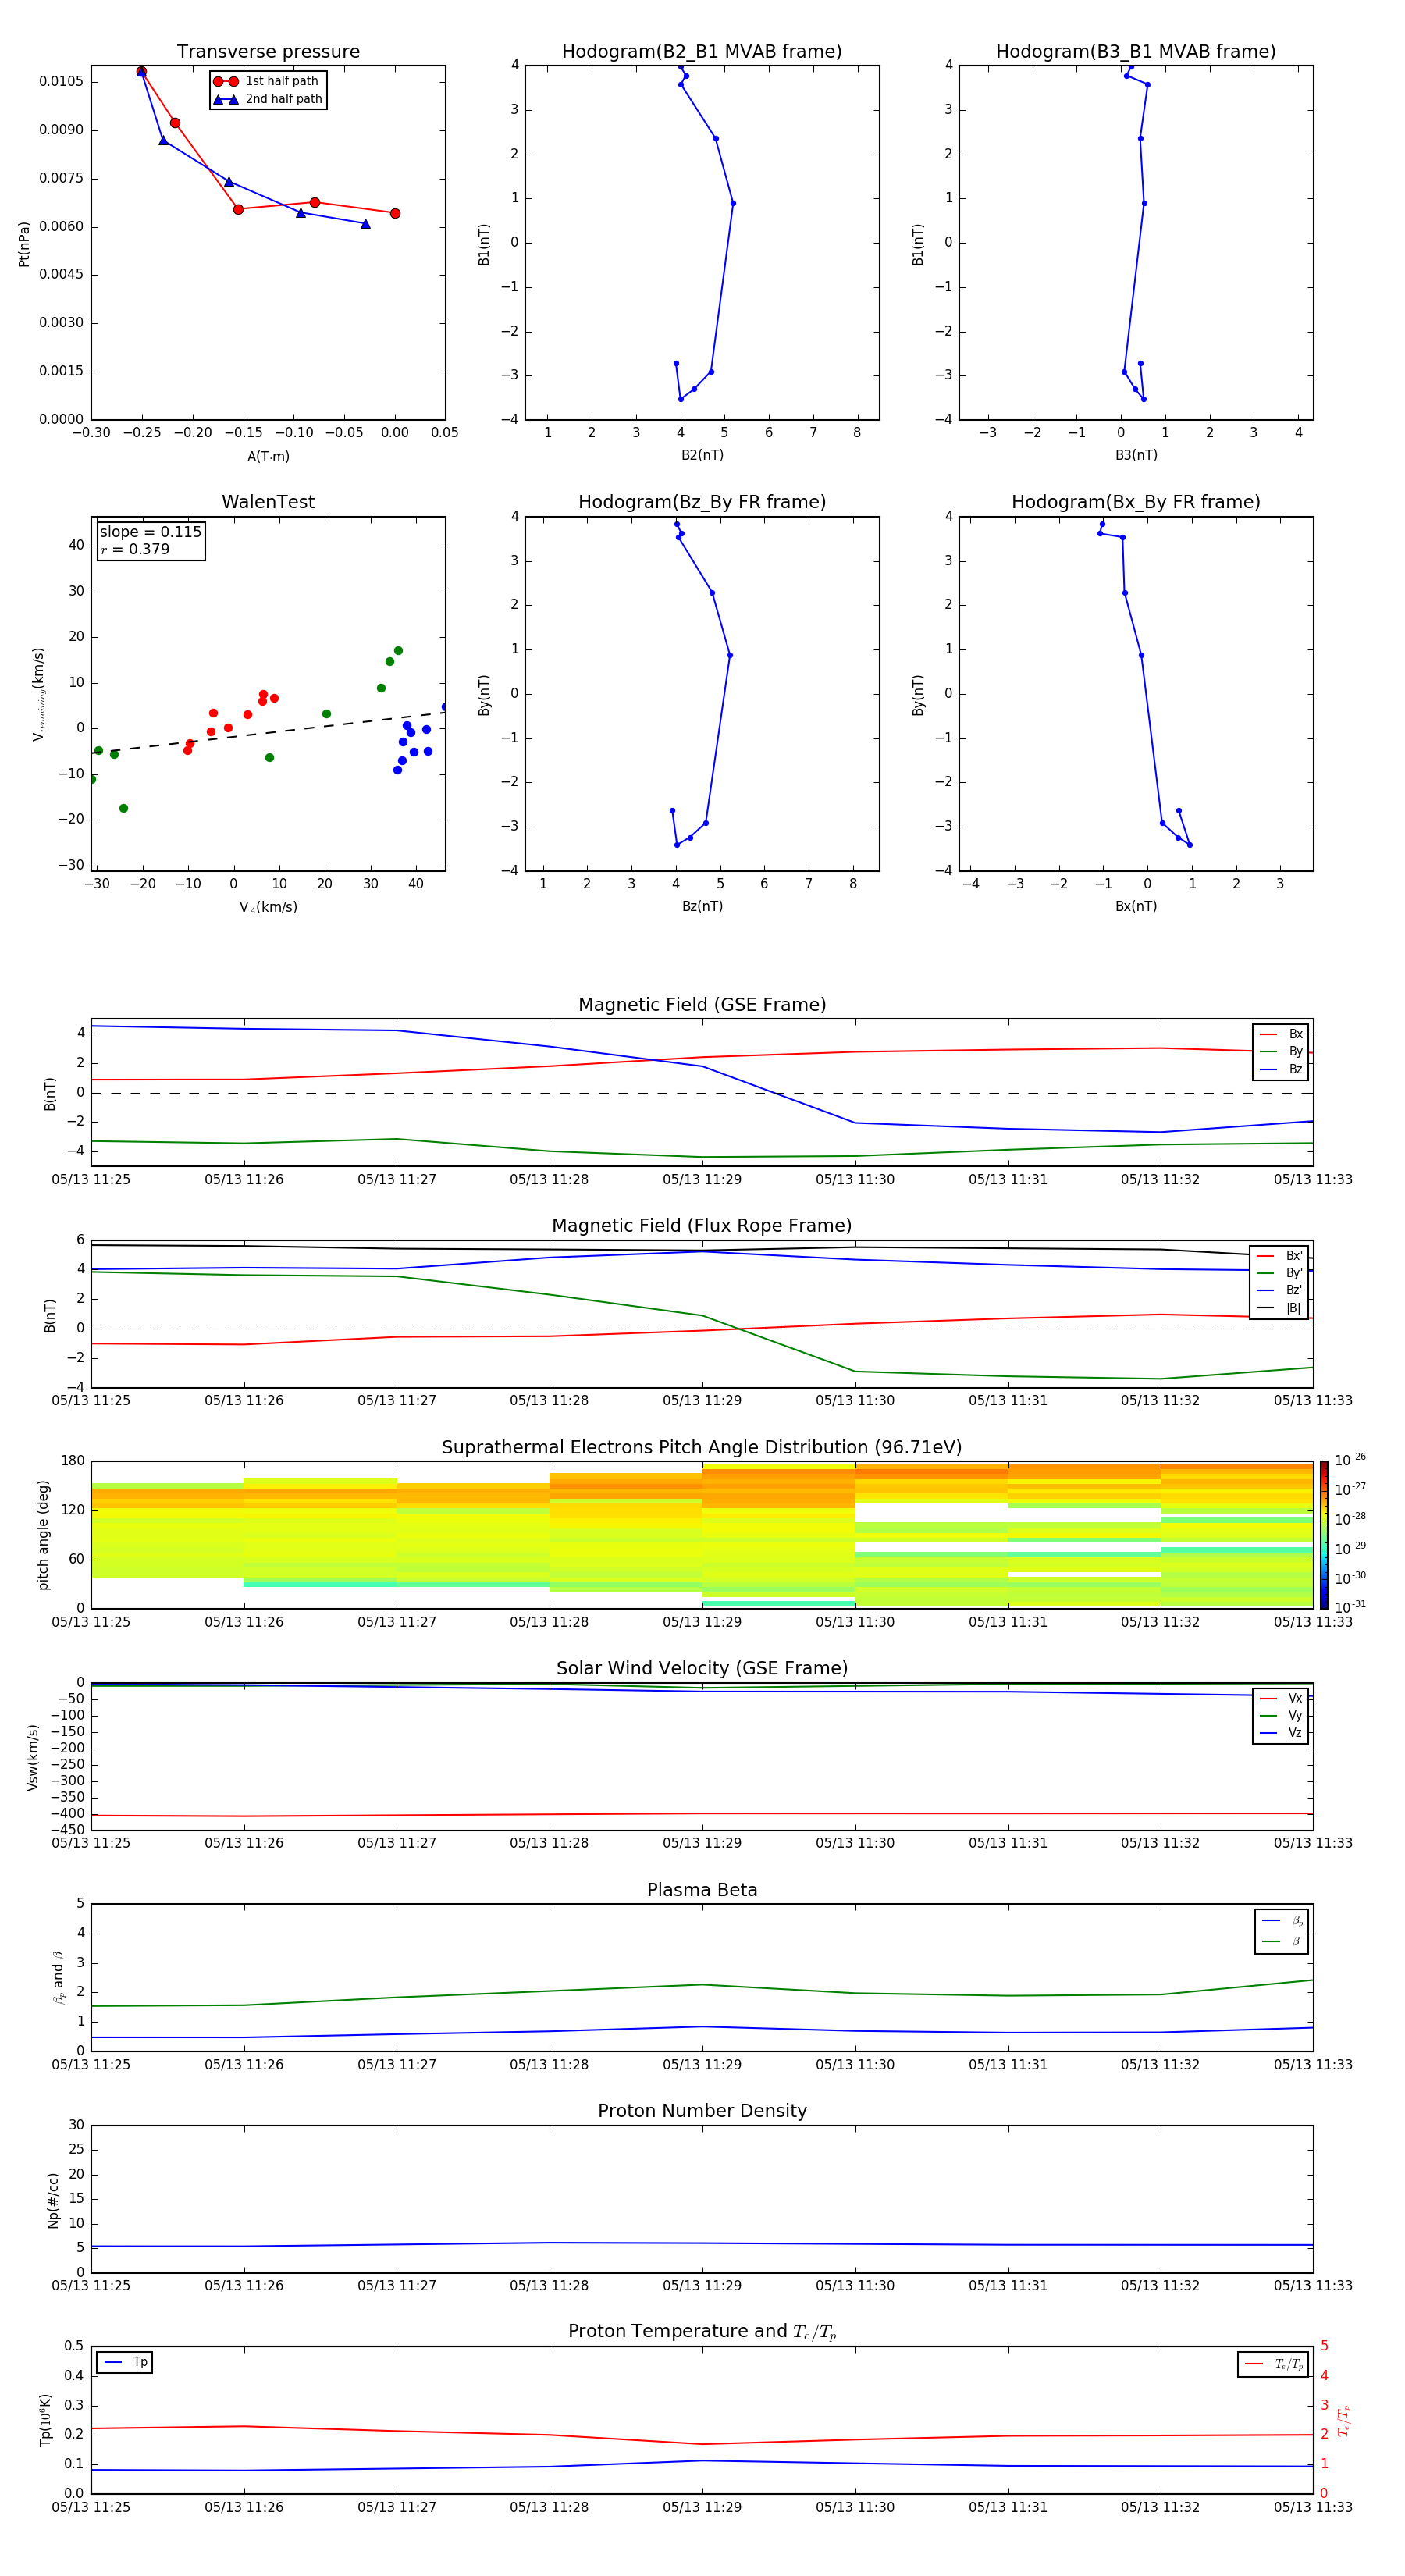Click "Bx'" in flux rope legend
The width and height of the screenshot is (1405, 2576).
click(x=1280, y=1256)
